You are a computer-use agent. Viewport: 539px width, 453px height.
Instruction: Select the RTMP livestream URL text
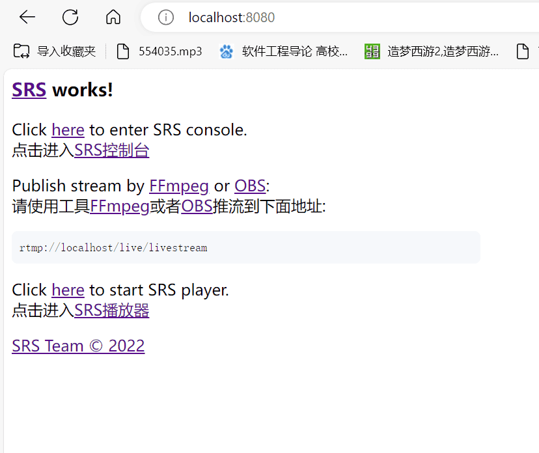[112, 247]
